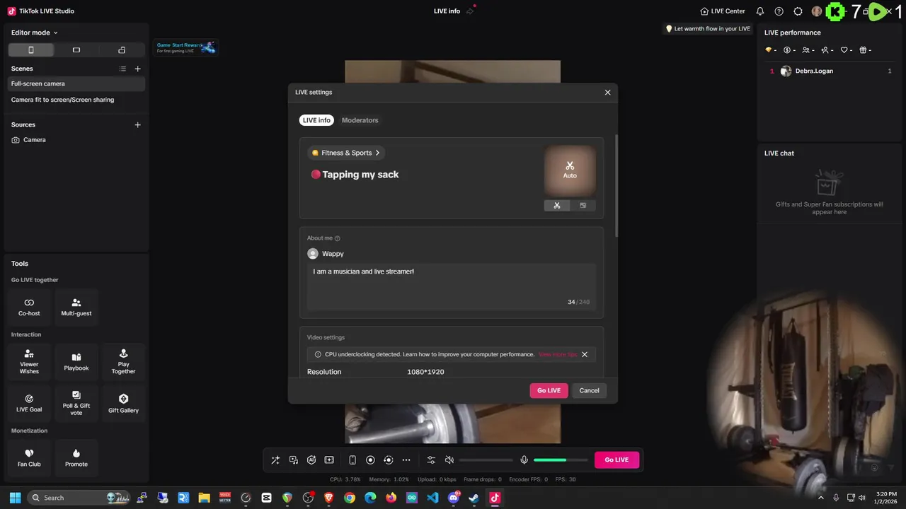906x509 pixels.
Task: Click Go LIVE in bottom toolbar
Action: point(617,460)
